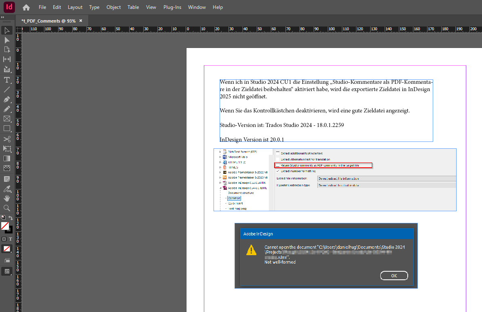
Task: Choose the Rectangle tool
Action: point(7,129)
